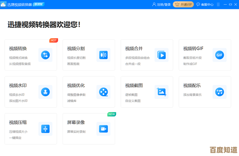239x156 pixels.
Task: Click the 极速版 edition tag
Action: point(39,4)
